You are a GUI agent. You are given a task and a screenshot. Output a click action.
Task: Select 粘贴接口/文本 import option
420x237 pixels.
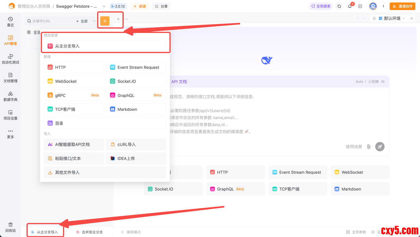pyautogui.click(x=74, y=159)
